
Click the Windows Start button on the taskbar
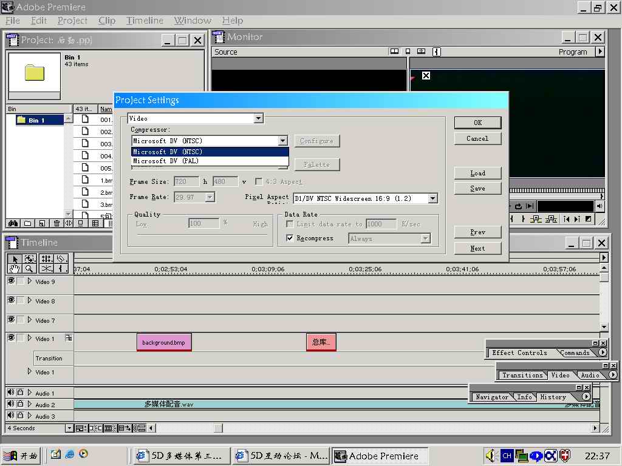21,456
